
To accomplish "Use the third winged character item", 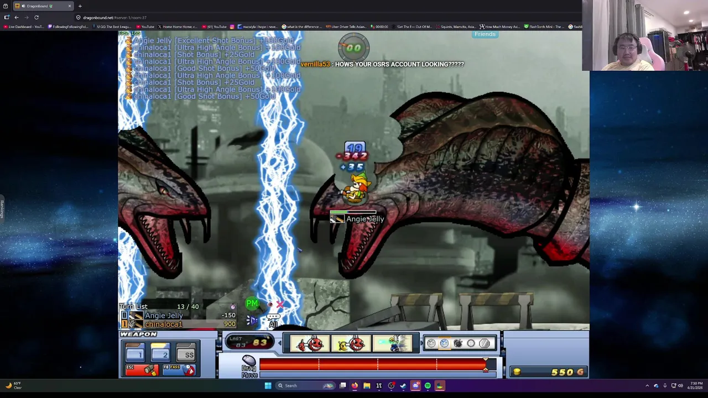I will click(392, 343).
